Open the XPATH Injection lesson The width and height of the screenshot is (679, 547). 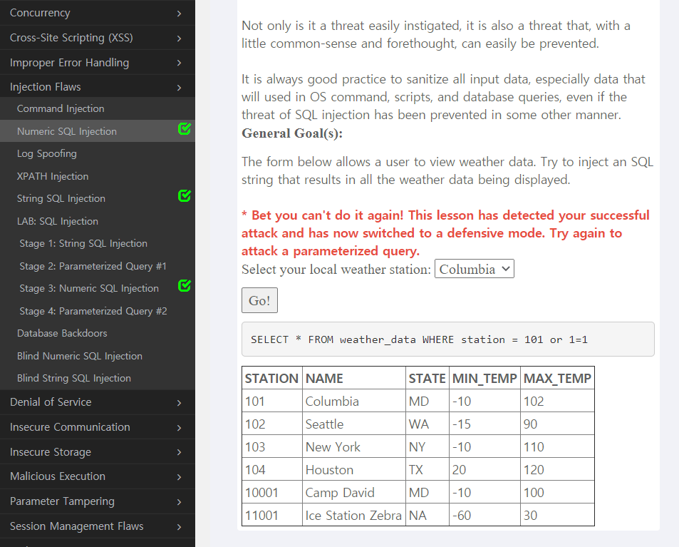pyautogui.click(x=98, y=176)
